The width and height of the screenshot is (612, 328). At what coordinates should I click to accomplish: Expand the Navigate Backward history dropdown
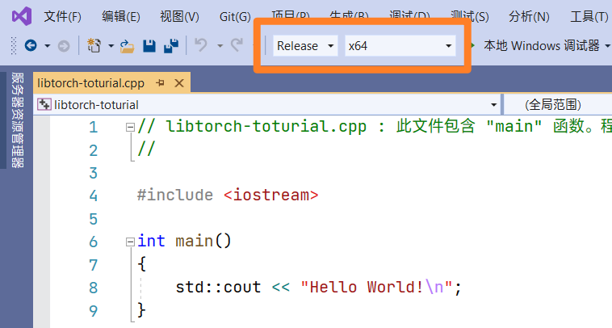[47, 46]
